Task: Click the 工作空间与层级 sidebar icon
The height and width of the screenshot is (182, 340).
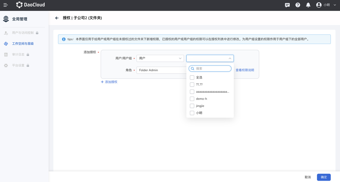Action: point(6,43)
